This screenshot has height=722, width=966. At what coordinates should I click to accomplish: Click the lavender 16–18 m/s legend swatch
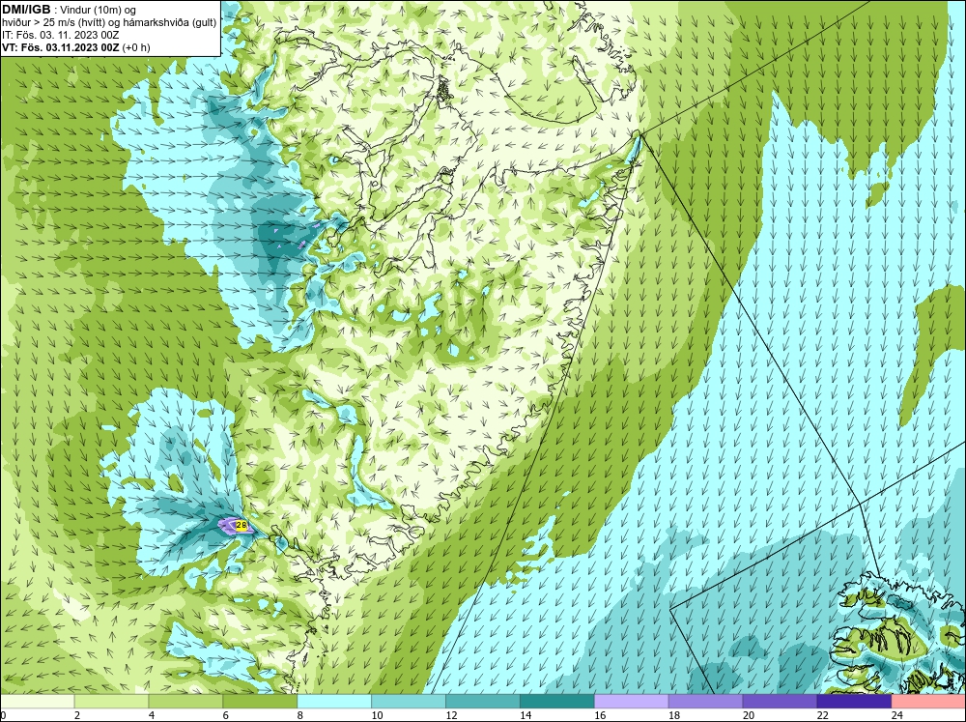click(632, 702)
